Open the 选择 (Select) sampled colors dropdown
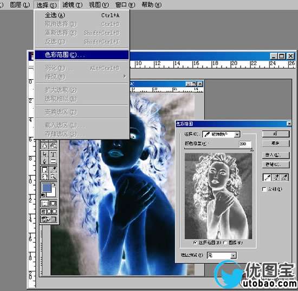 click(221, 134)
